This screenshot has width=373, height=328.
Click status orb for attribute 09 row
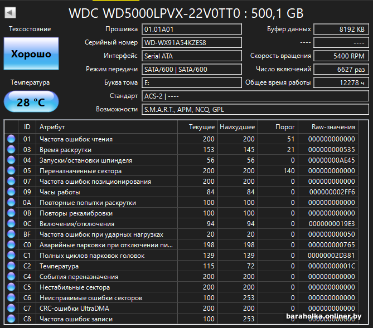pyautogui.click(x=11, y=192)
